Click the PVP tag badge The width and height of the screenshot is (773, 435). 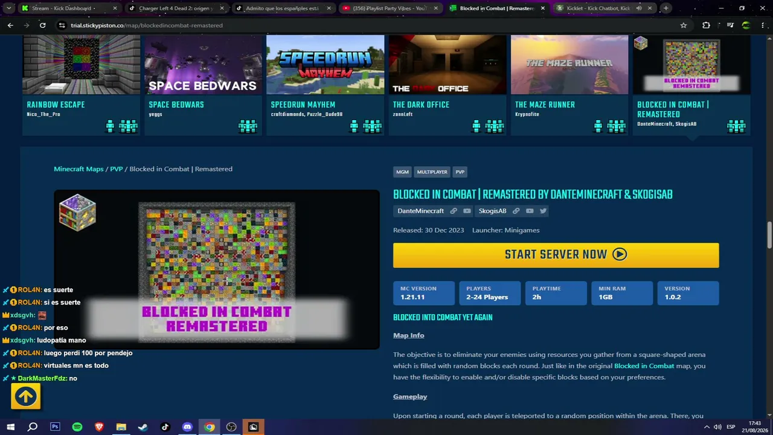[460, 172]
